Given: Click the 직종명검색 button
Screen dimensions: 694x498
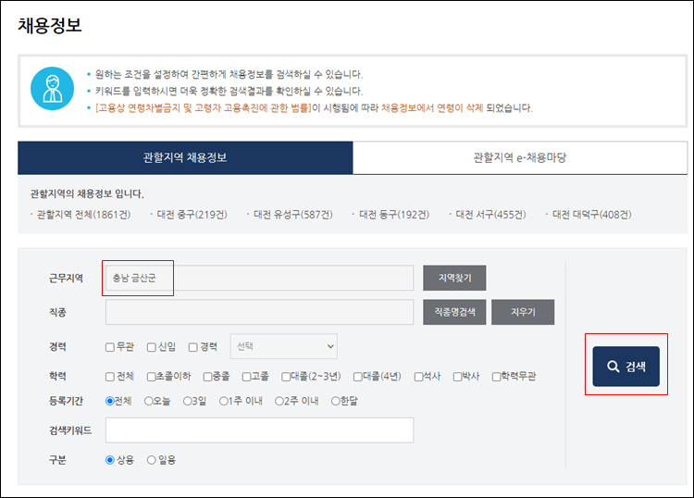Looking at the screenshot, I should tap(454, 312).
